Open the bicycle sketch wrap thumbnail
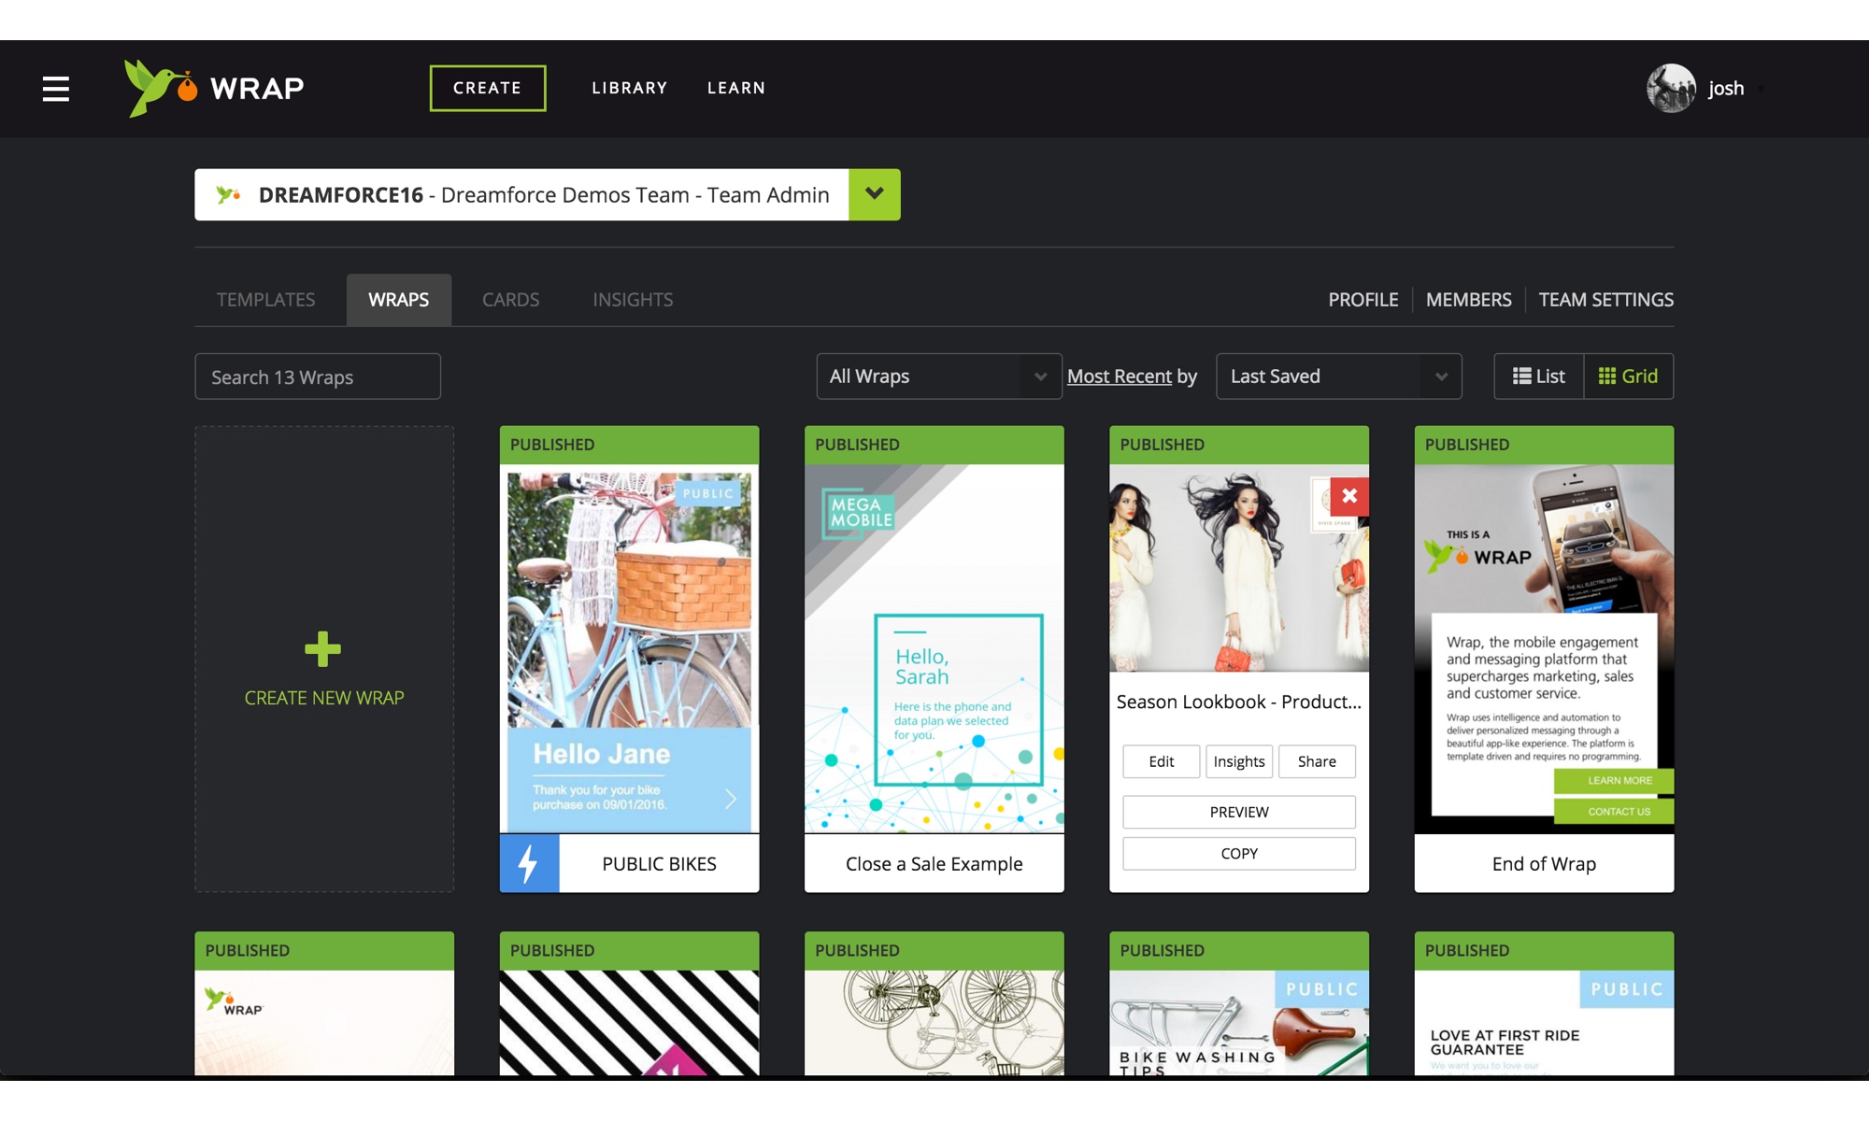This screenshot has height=1121, width=1869. coord(934,1023)
